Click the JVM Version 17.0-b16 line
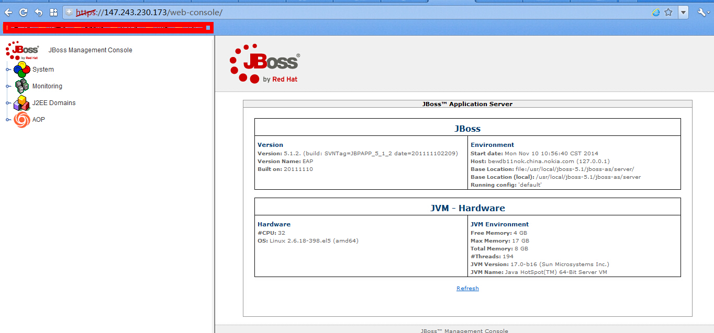 pos(540,265)
